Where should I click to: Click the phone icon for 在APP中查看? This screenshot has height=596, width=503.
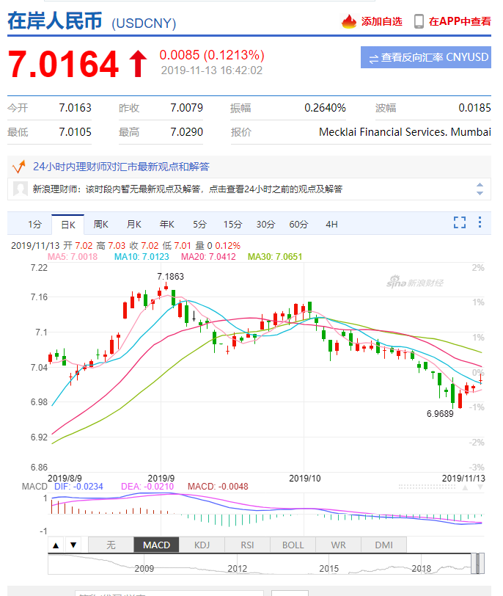click(x=419, y=21)
